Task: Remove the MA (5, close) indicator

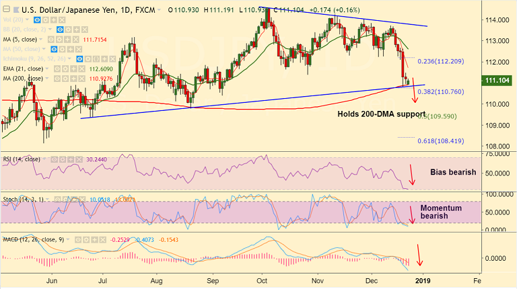Action: coord(76,40)
